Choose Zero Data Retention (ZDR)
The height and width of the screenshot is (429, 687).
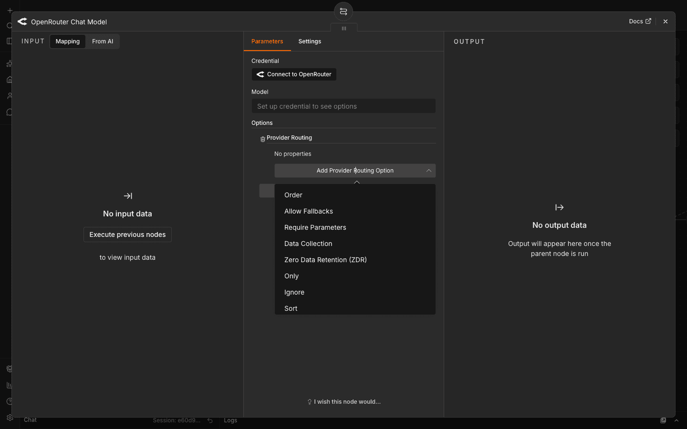click(355, 260)
